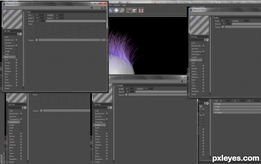261x164 pixels.
Task: Select the Scale channel in Scale window
Action: pos(196,60)
